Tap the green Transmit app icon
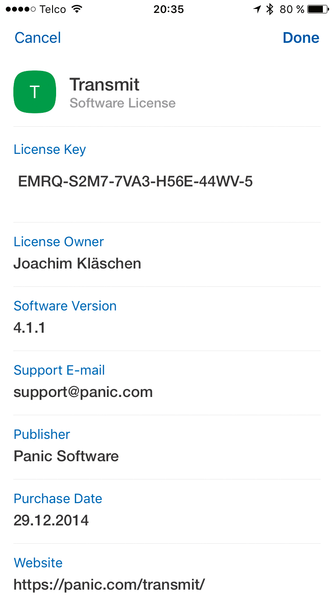This screenshot has width=334, height=595. click(35, 92)
